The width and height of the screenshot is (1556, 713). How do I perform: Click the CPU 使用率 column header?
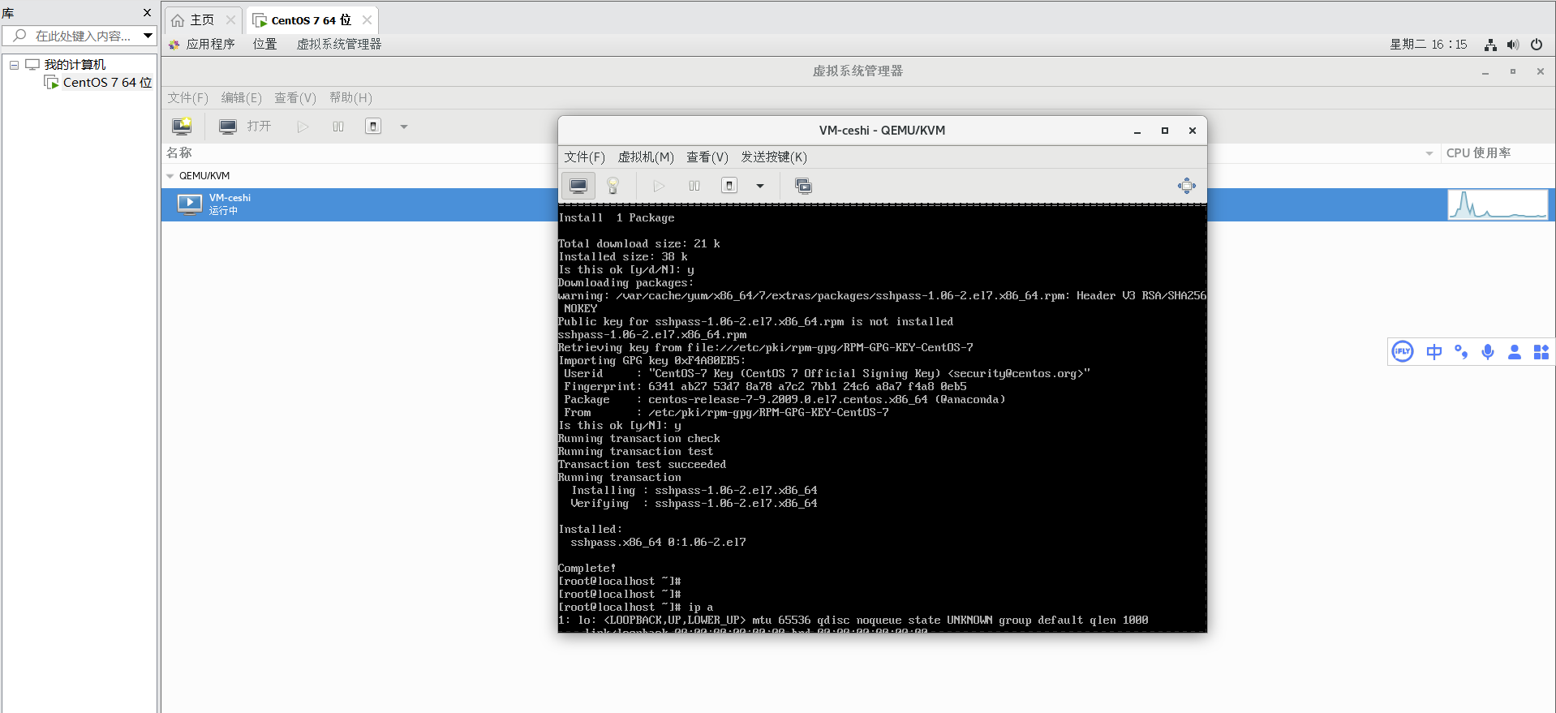coord(1478,153)
